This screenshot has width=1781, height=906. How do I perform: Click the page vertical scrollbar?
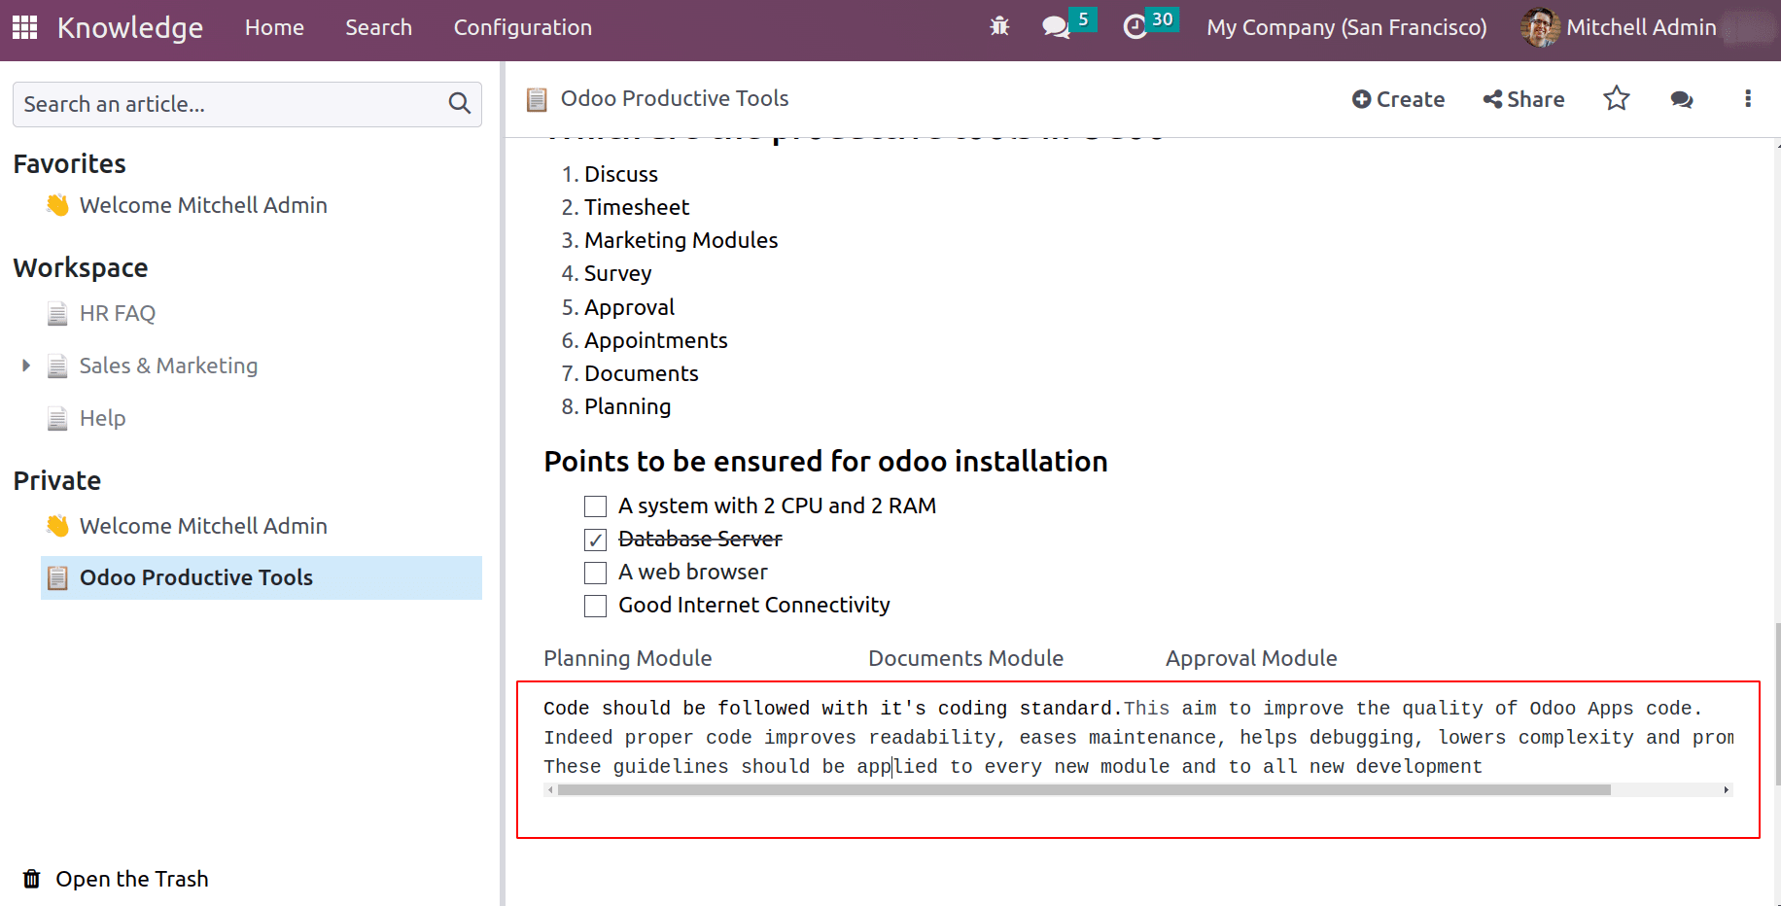pyautogui.click(x=1776, y=705)
